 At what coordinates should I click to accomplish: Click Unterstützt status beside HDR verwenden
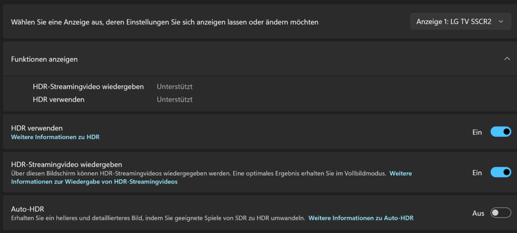tap(174, 99)
